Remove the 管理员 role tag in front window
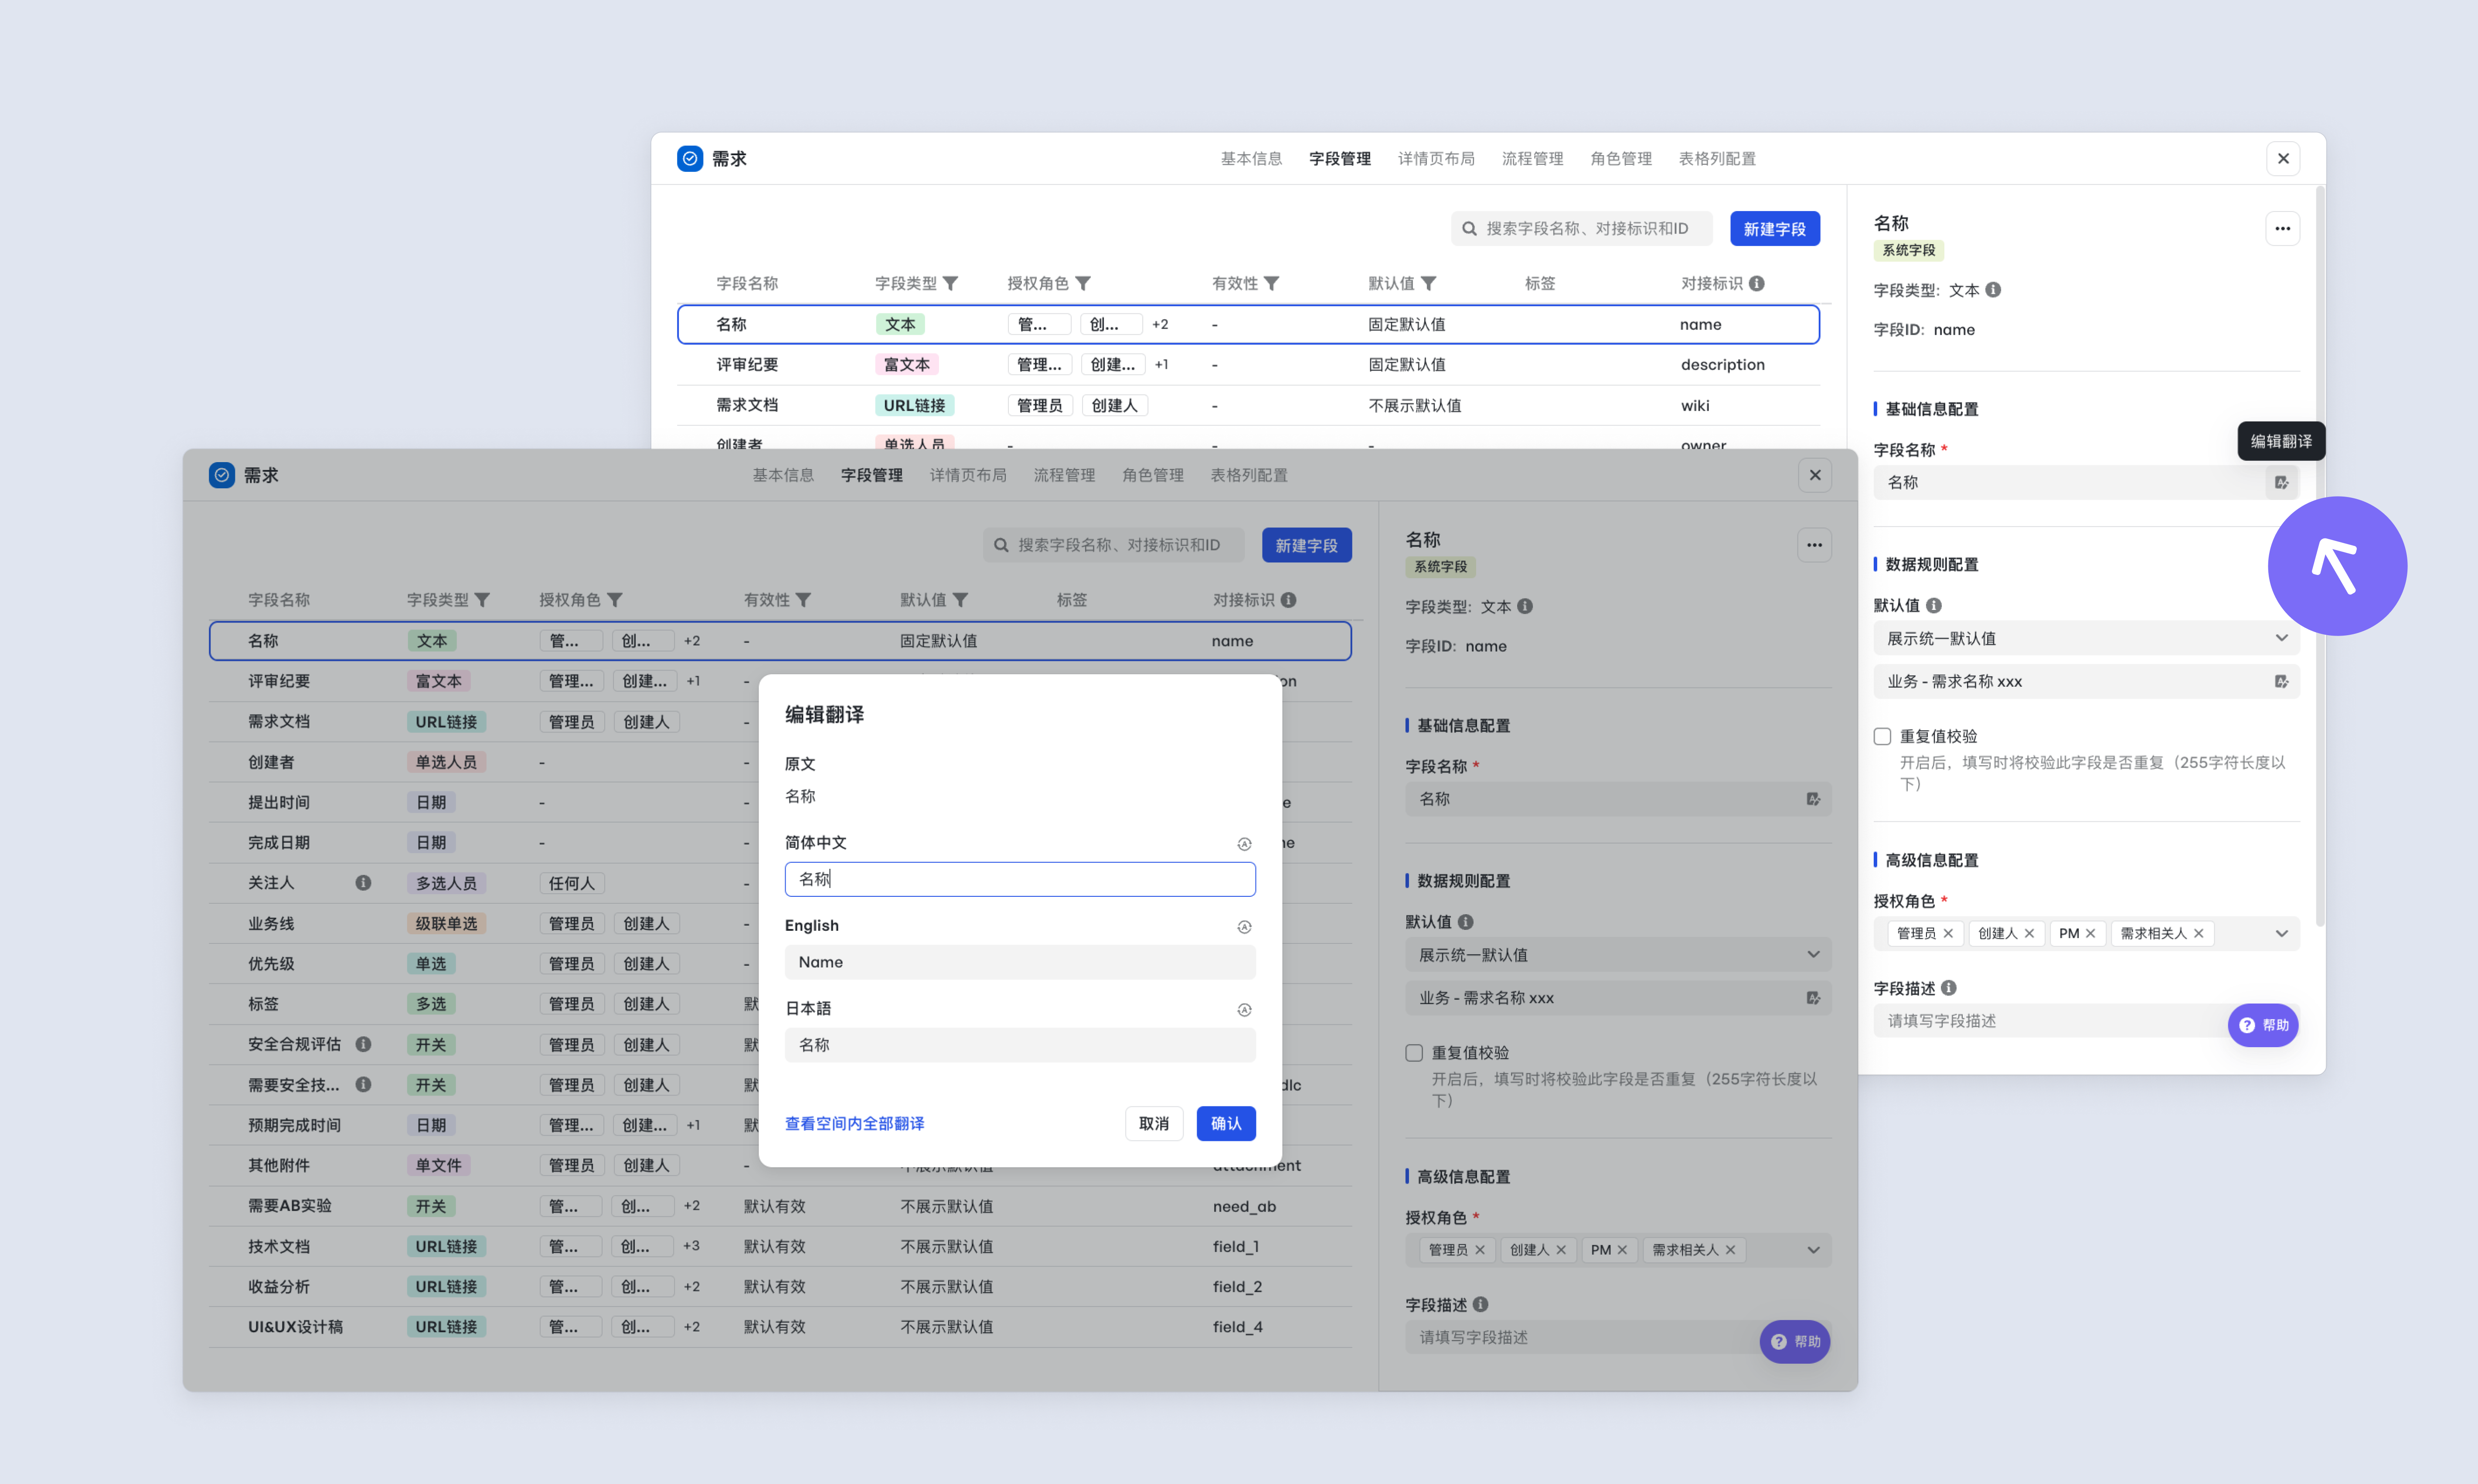 coord(1480,1250)
